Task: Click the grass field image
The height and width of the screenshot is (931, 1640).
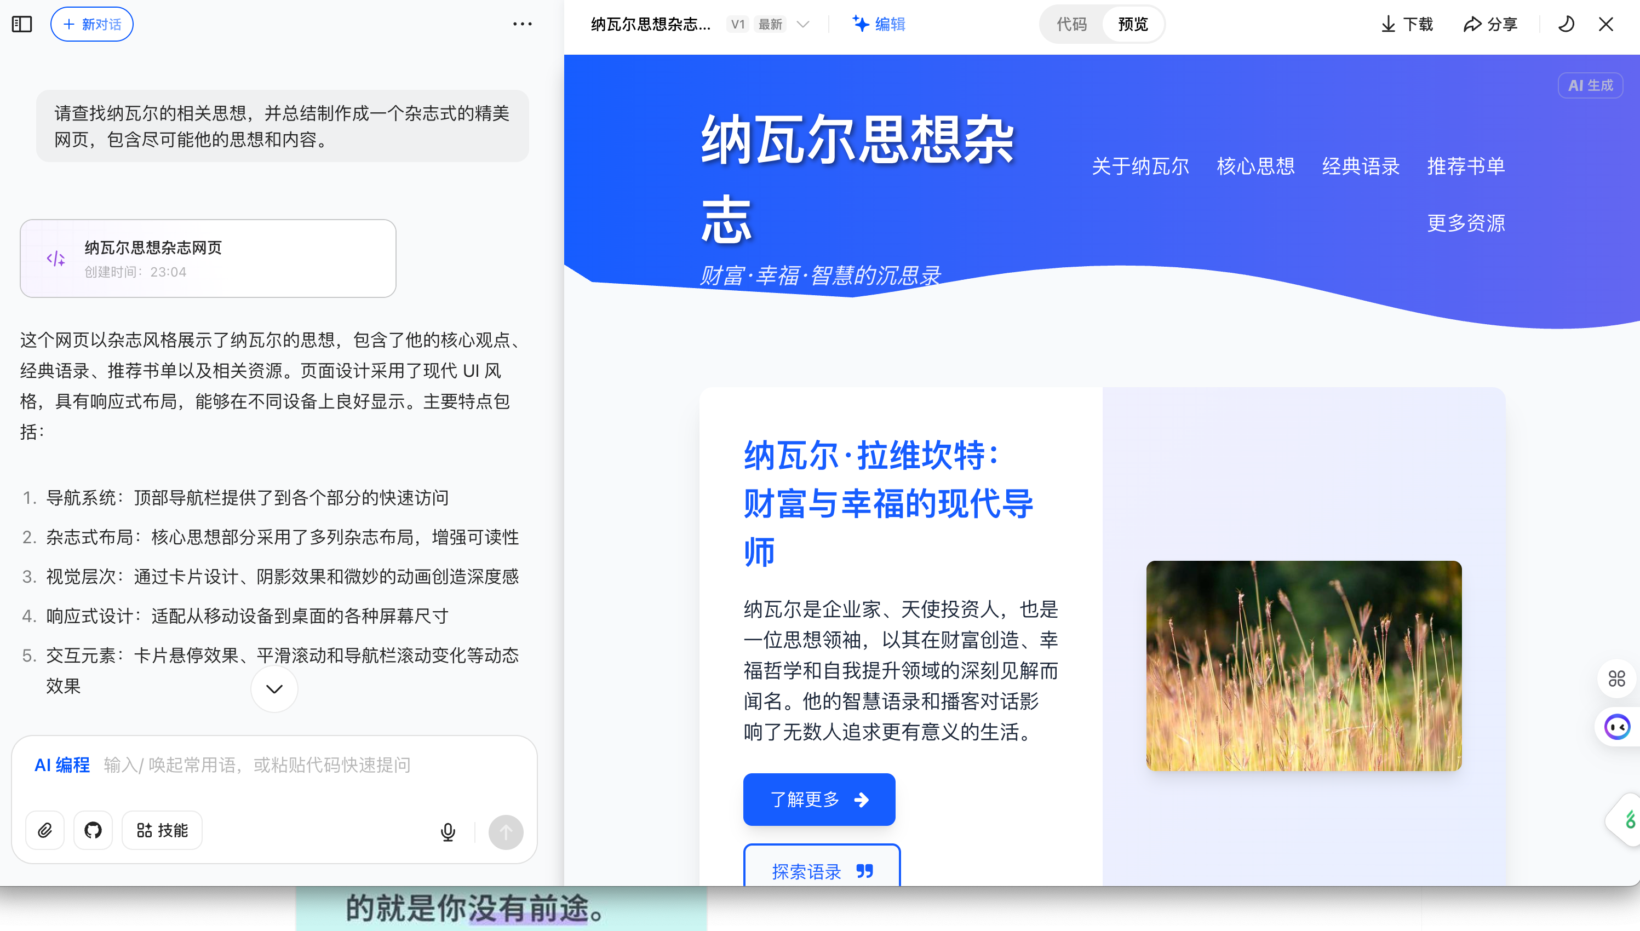Action: [1304, 665]
